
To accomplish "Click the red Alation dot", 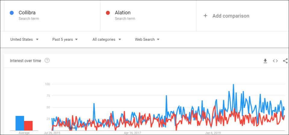I will click(108, 13).
